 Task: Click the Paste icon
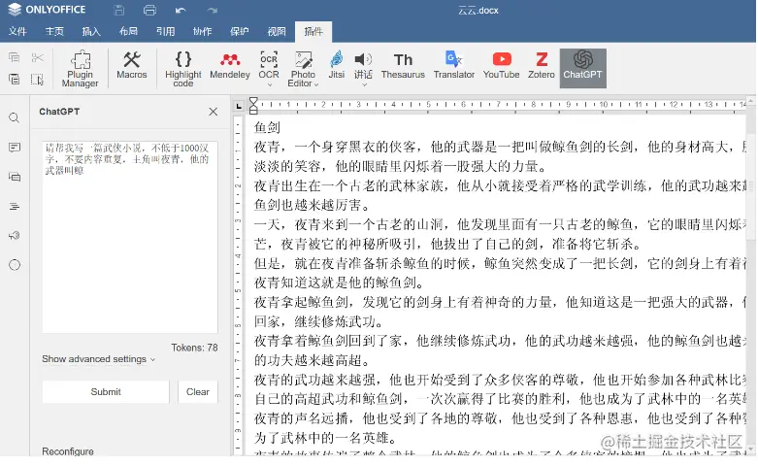coord(14,79)
